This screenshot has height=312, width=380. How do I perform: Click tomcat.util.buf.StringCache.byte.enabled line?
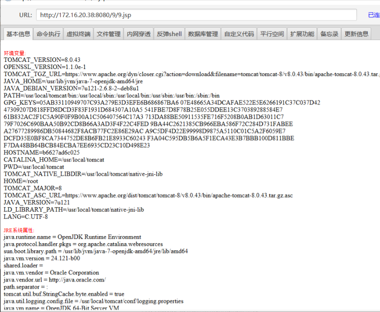(64, 294)
